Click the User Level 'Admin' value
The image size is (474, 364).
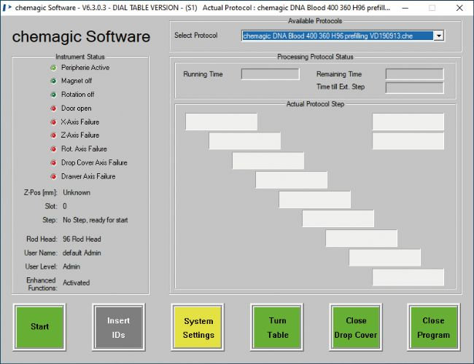pyautogui.click(x=71, y=266)
